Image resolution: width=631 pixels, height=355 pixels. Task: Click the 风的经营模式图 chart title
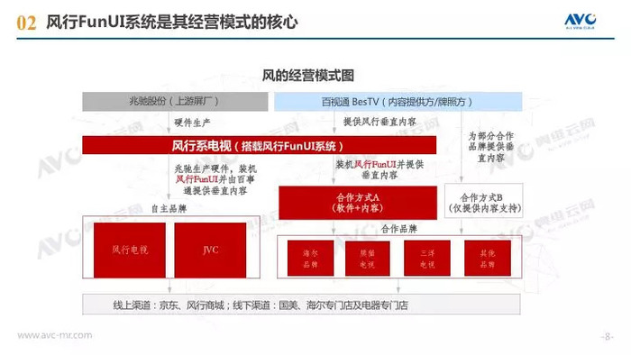(308, 76)
